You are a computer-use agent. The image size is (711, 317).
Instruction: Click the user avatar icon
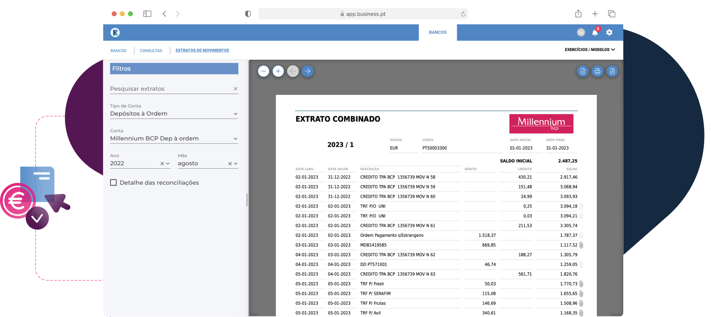point(581,32)
